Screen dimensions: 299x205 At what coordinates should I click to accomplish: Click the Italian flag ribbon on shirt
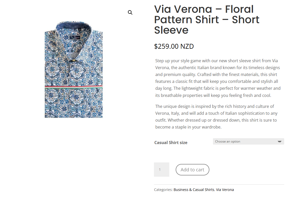(74, 87)
